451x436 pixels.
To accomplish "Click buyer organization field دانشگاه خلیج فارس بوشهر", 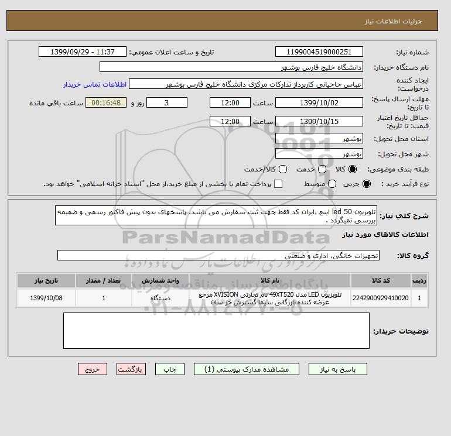I will 231,67.
